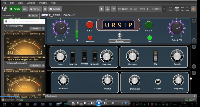Open Z (FLAT) dropdown in ГЛОБАЛЬНЫЙ ИНДИКАТОР meter

(x=16, y=95)
